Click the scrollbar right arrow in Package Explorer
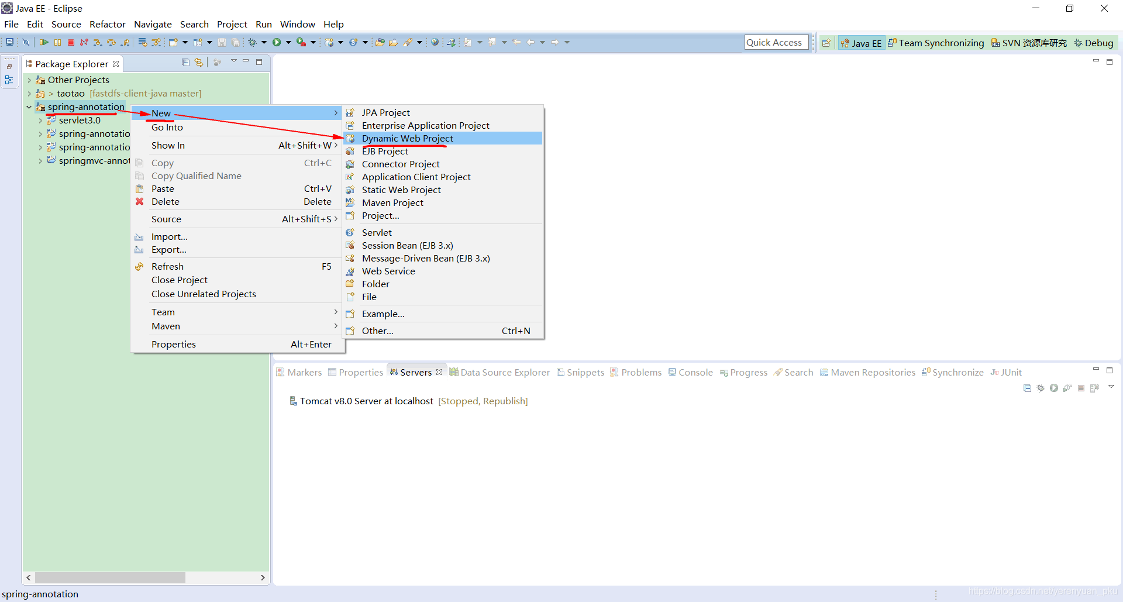 point(263,578)
